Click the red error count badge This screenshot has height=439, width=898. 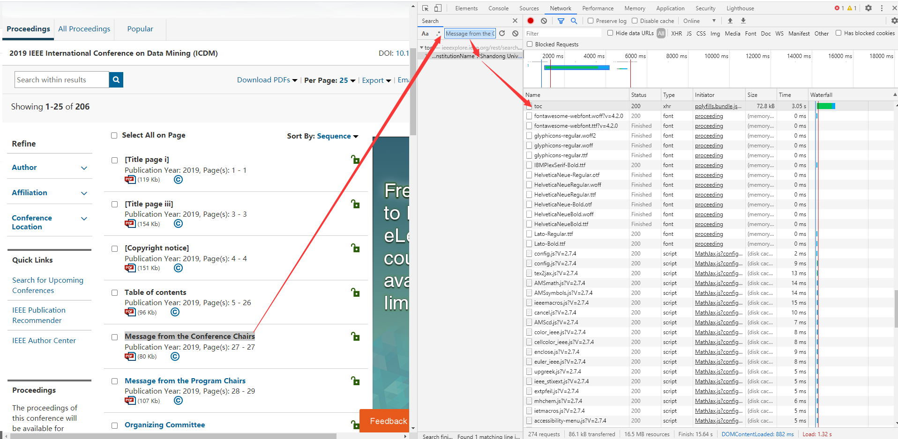click(839, 8)
